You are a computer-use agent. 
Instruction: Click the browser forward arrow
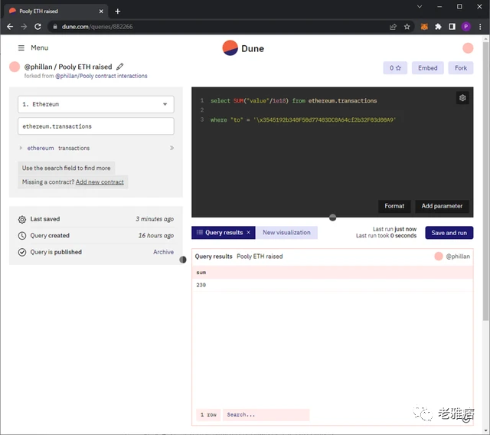(x=24, y=27)
